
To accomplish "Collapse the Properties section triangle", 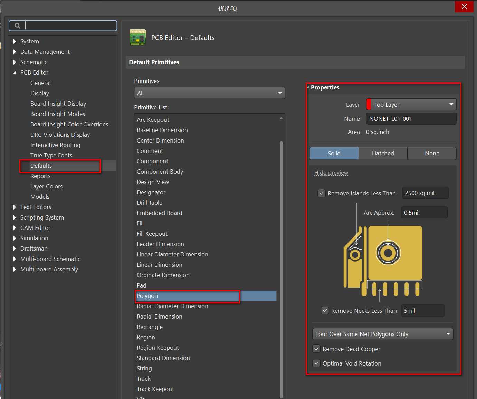I will pos(308,87).
